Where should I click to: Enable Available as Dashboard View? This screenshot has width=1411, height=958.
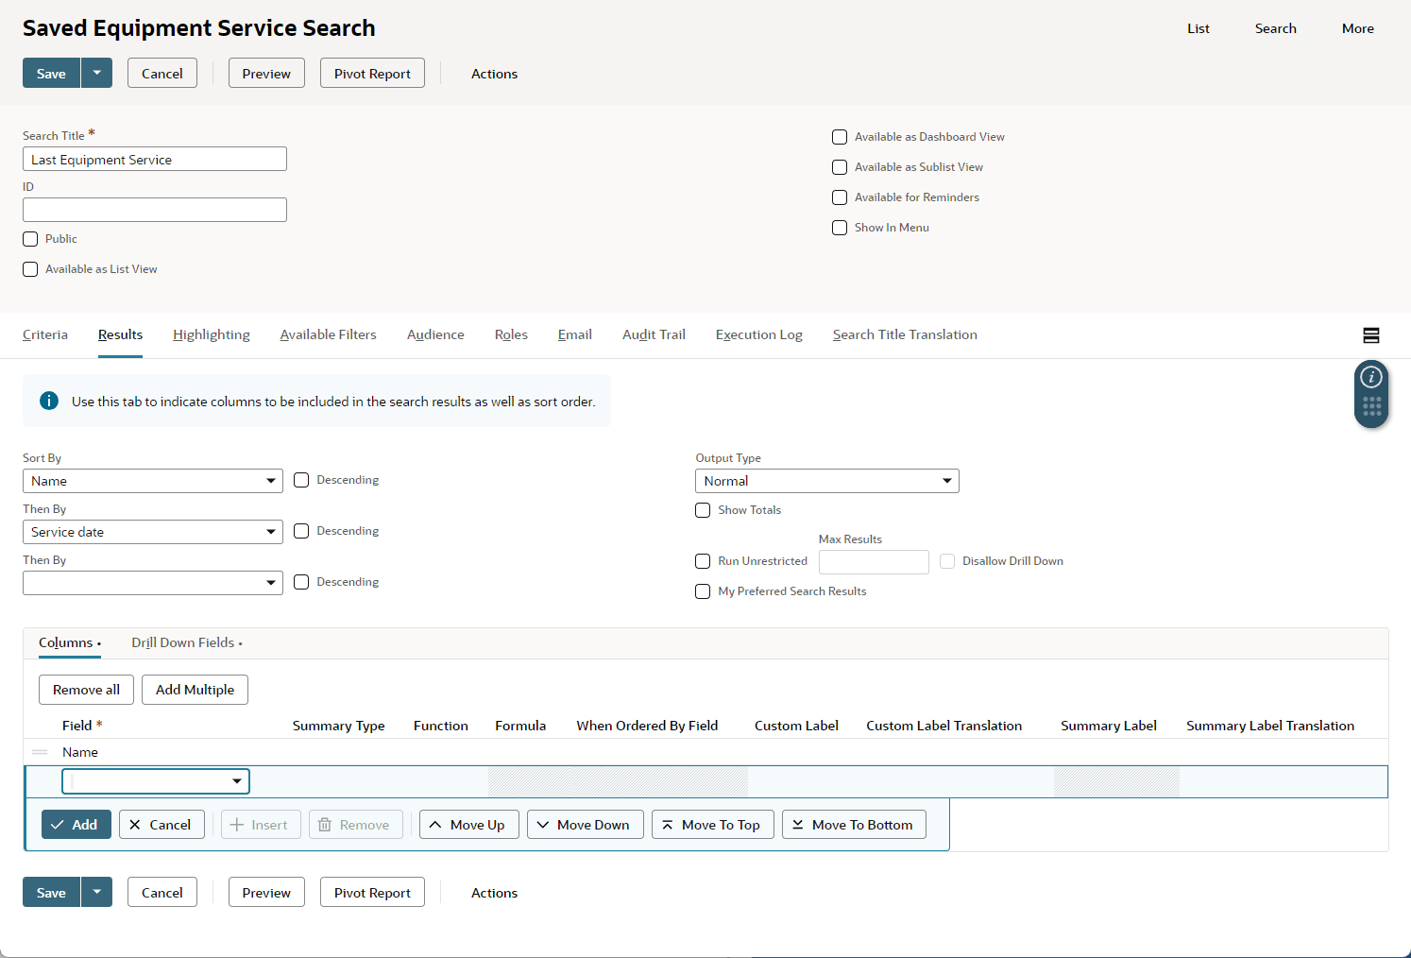click(x=840, y=137)
